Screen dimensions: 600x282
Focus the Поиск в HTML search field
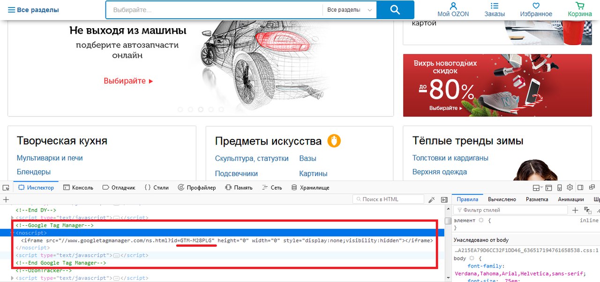388,199
